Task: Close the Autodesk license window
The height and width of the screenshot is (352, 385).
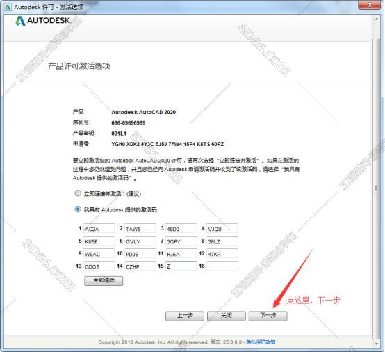Action: (370, 5)
